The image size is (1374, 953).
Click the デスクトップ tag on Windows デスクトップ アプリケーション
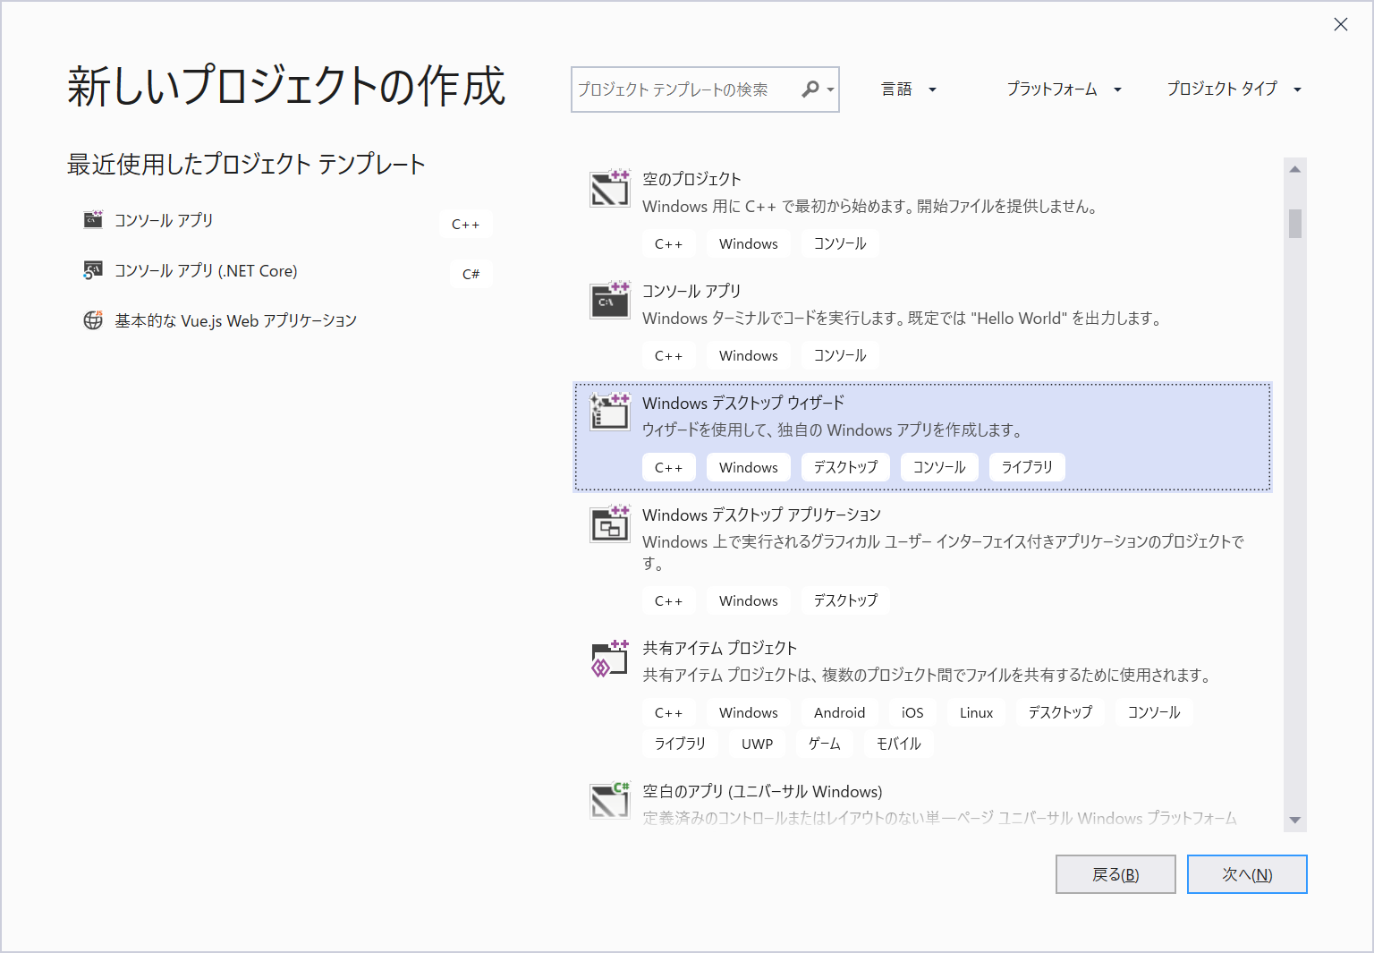tap(845, 600)
